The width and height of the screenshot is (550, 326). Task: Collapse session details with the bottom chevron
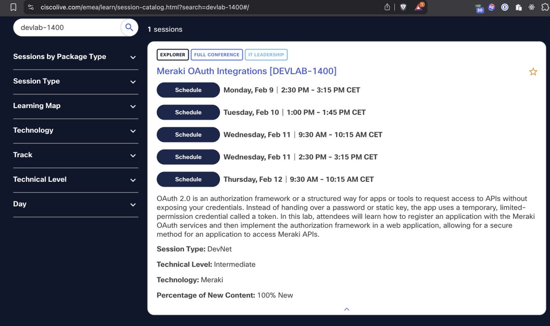point(347,309)
